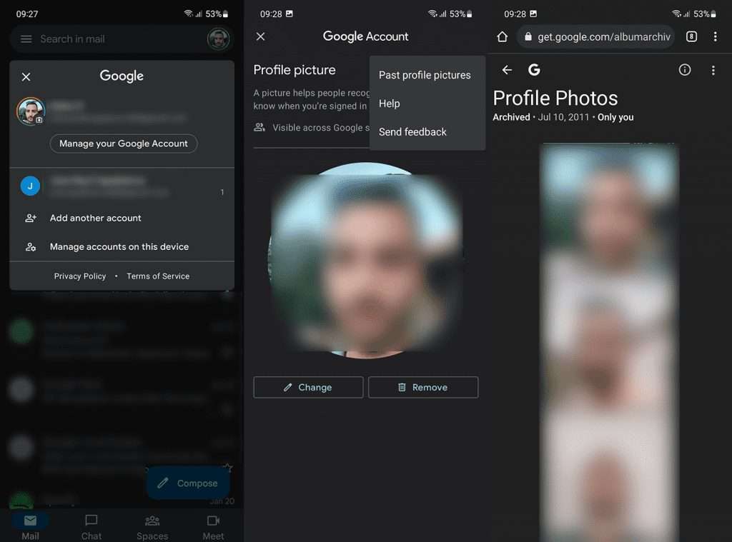Tap the first archived profile photo
Image resolution: width=732 pixels, height=542 pixels.
[609, 200]
